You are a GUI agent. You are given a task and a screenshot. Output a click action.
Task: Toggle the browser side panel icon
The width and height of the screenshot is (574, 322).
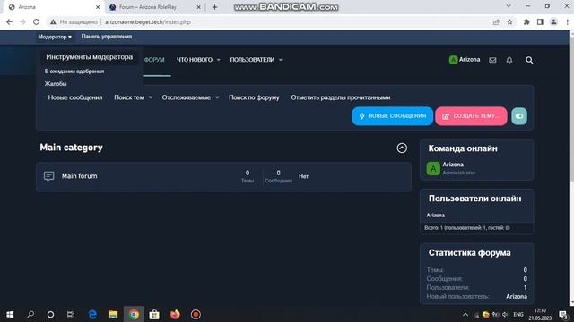click(540, 21)
